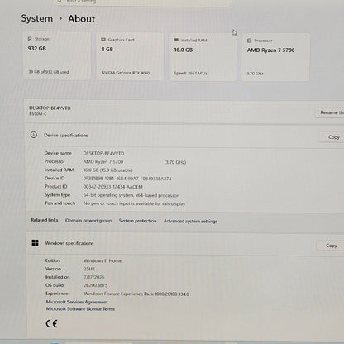Select the Device ID value
Screen dimensions: 344x344
click(127, 179)
